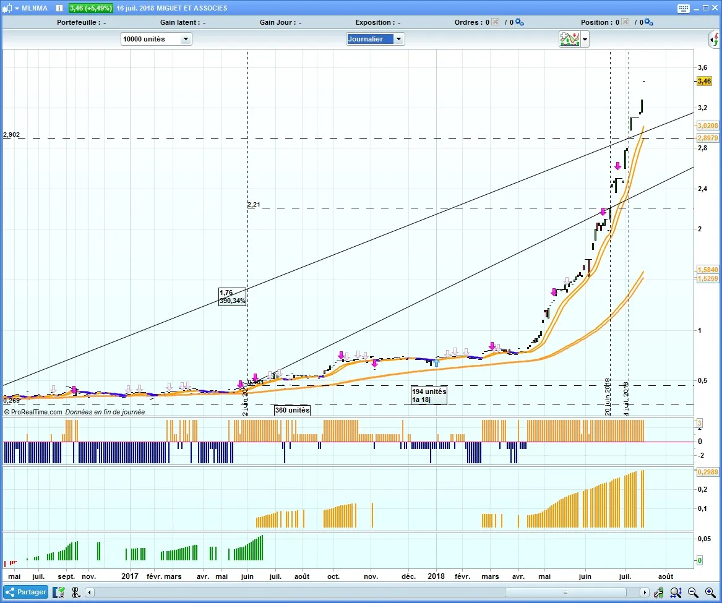Click the zoom out magnifier icon
722x603 pixels.
click(693, 592)
